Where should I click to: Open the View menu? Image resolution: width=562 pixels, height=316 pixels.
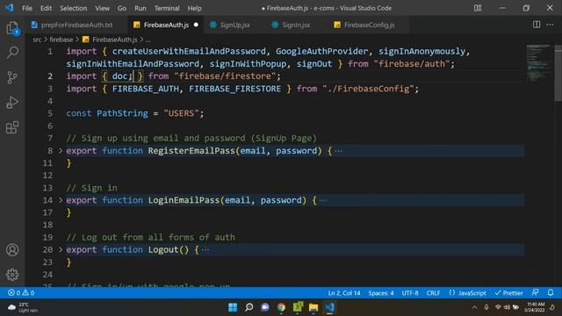click(102, 8)
